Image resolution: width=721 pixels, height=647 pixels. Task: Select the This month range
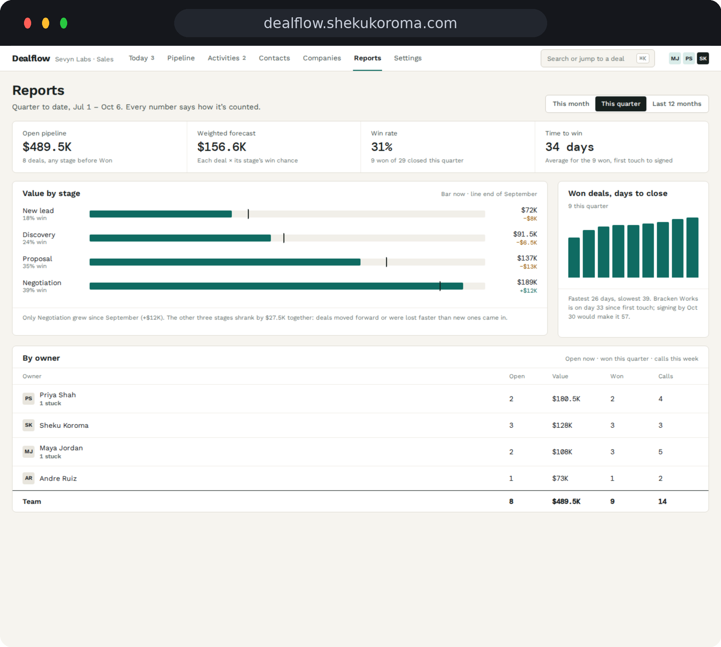coord(571,104)
